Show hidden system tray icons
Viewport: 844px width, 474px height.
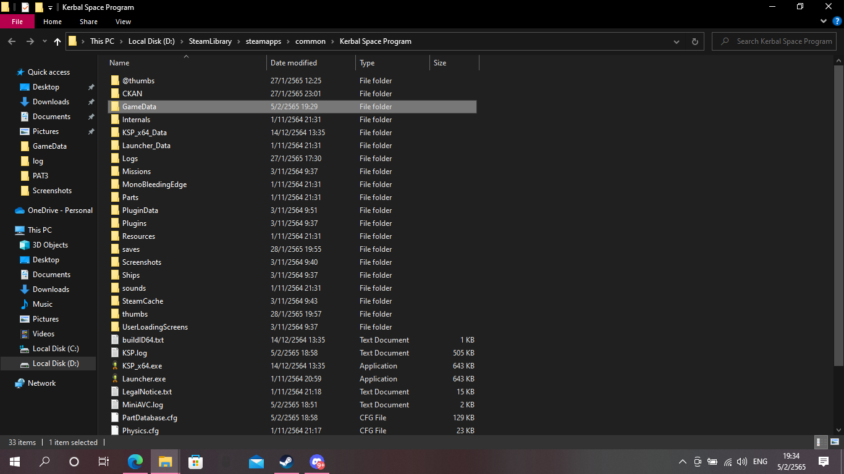(683, 462)
